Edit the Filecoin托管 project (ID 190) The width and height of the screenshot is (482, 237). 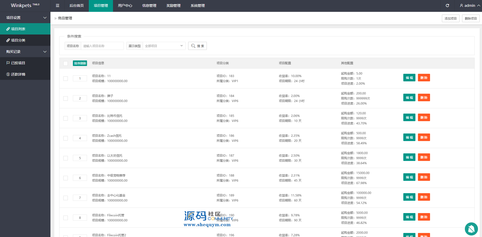(409, 217)
